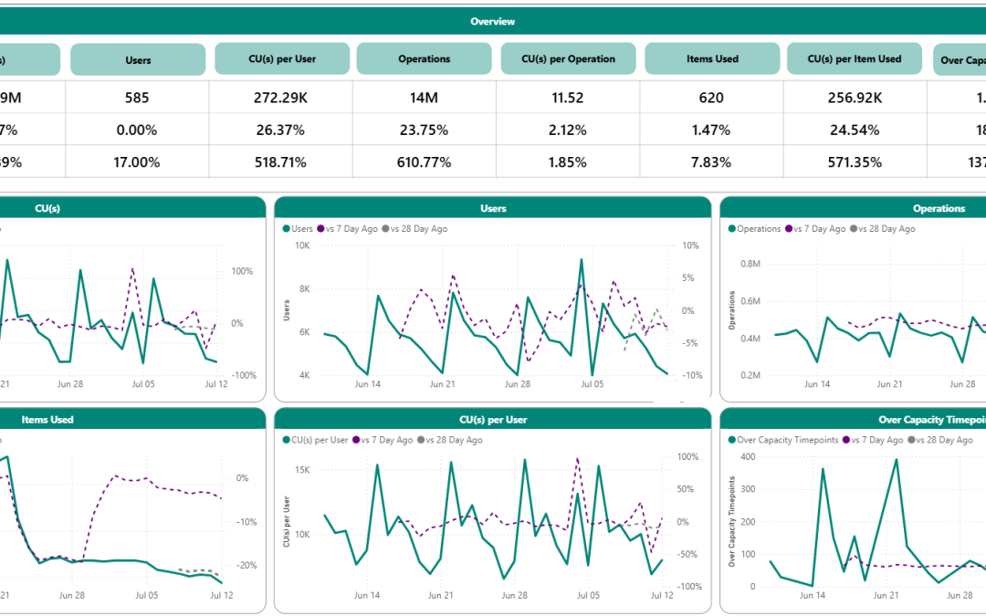Select the CU(s) per Item Used header card
Screen dimensions: 986x616
855,58
